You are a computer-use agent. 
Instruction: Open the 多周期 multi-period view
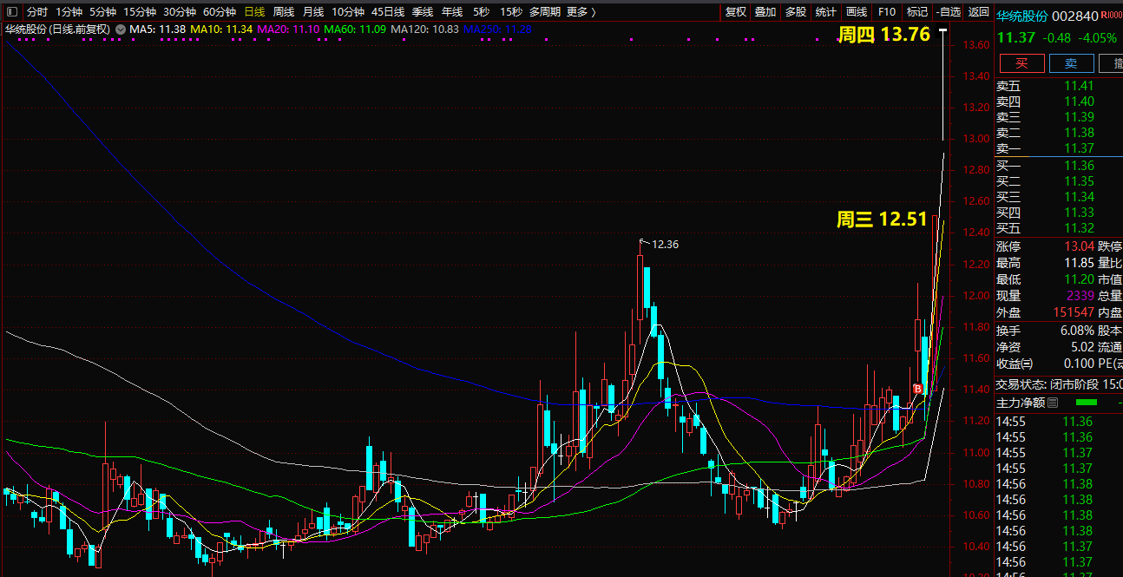pos(545,12)
